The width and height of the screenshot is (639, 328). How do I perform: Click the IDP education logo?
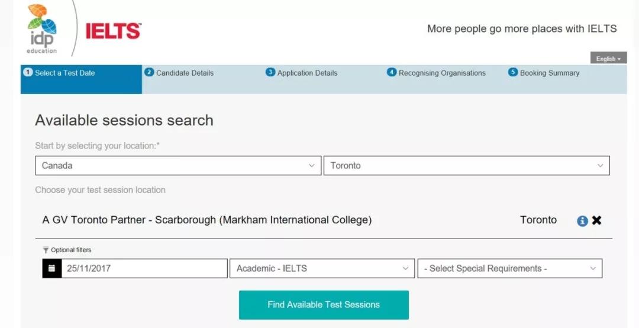tap(41, 28)
